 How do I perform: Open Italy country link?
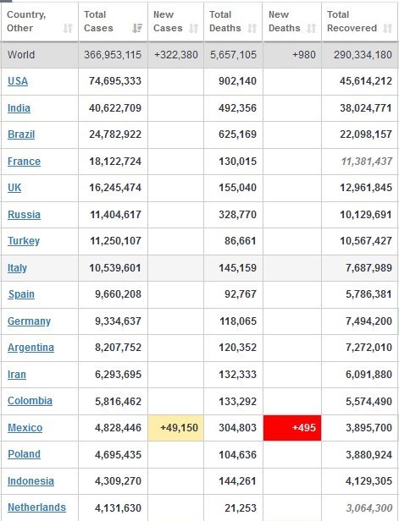17,268
